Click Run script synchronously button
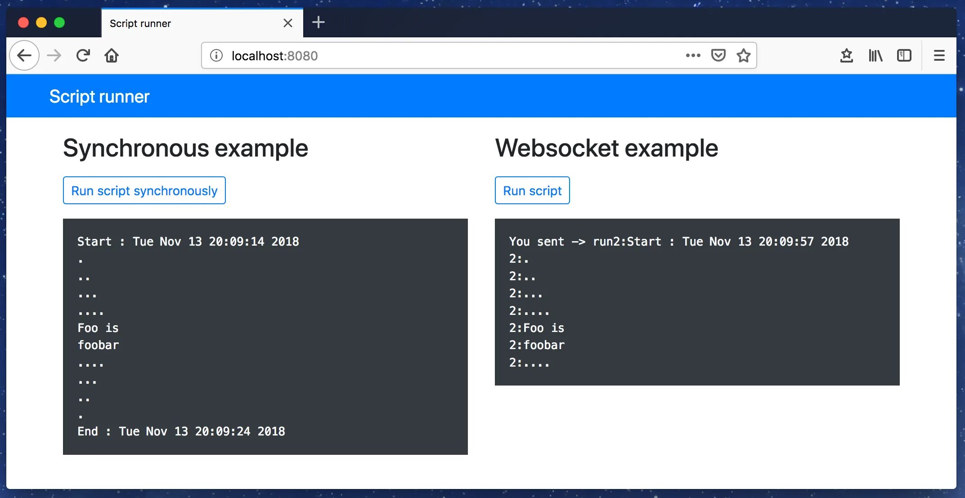Image resolution: width=965 pixels, height=498 pixels. click(x=144, y=190)
